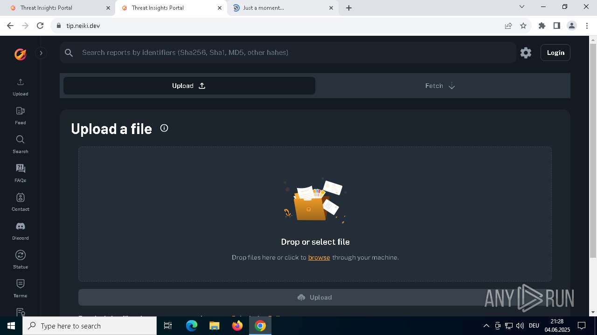The width and height of the screenshot is (597, 335).
Task: Open the Windows Start menu
Action: 11,326
